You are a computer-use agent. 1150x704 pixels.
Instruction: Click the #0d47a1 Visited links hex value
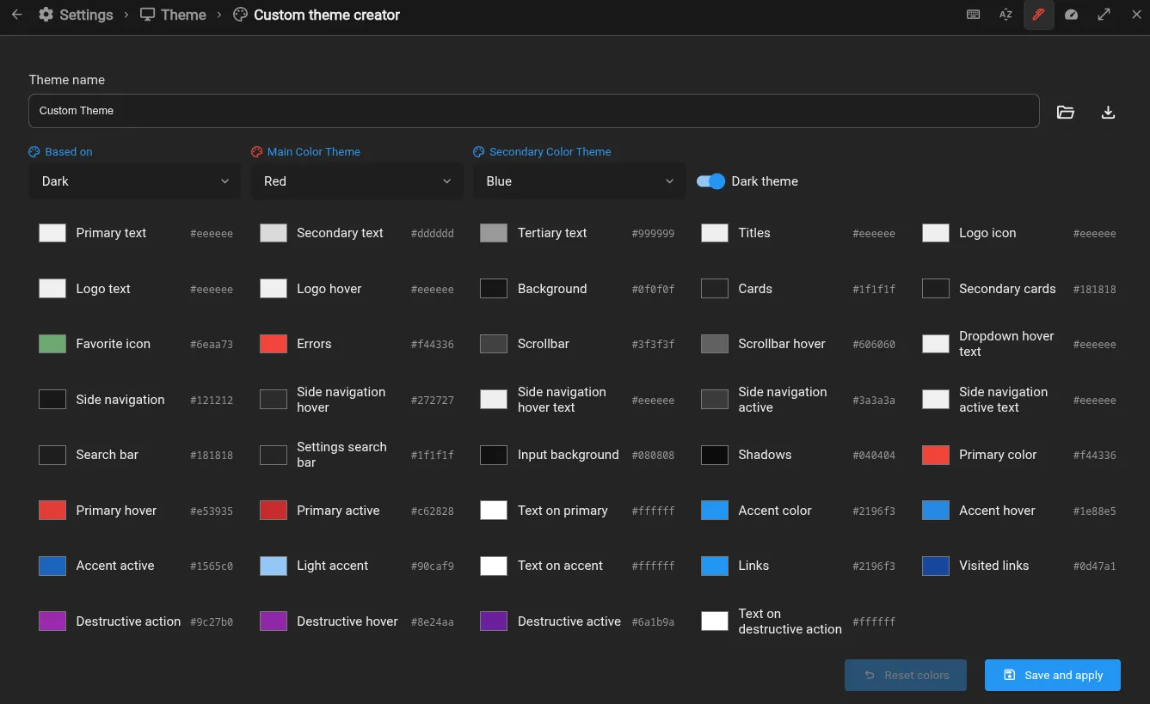coord(1095,566)
